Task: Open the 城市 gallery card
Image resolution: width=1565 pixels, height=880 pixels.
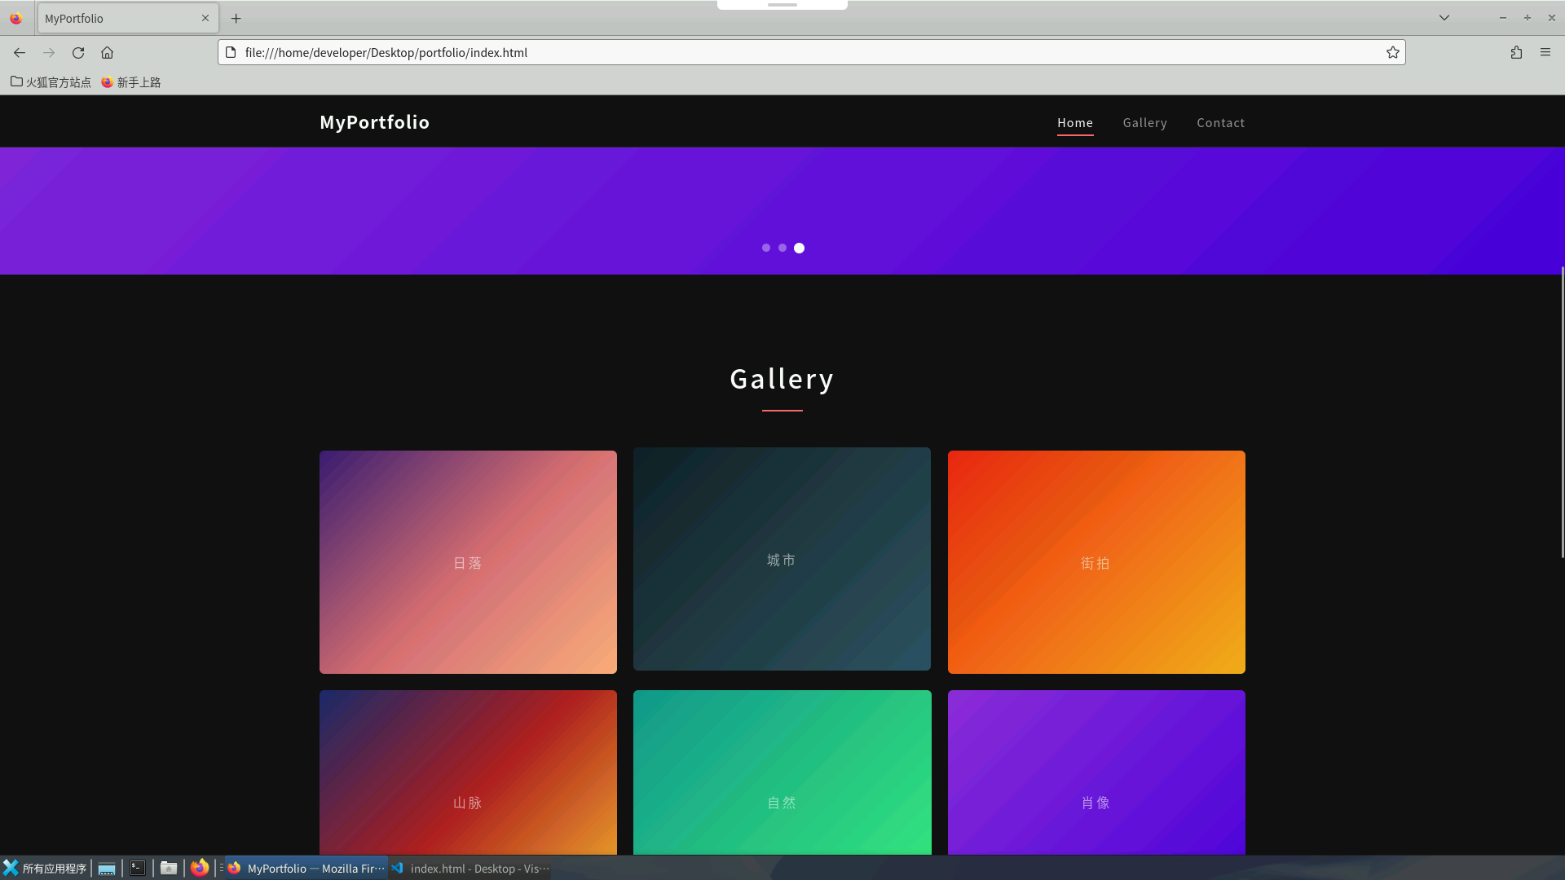Action: point(782,559)
